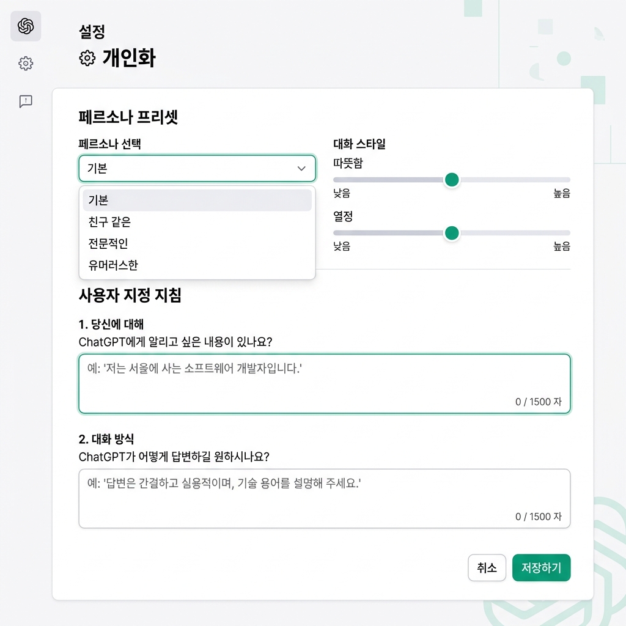The image size is (626, 626).
Task: Click the 취소 button
Action: pos(487,567)
